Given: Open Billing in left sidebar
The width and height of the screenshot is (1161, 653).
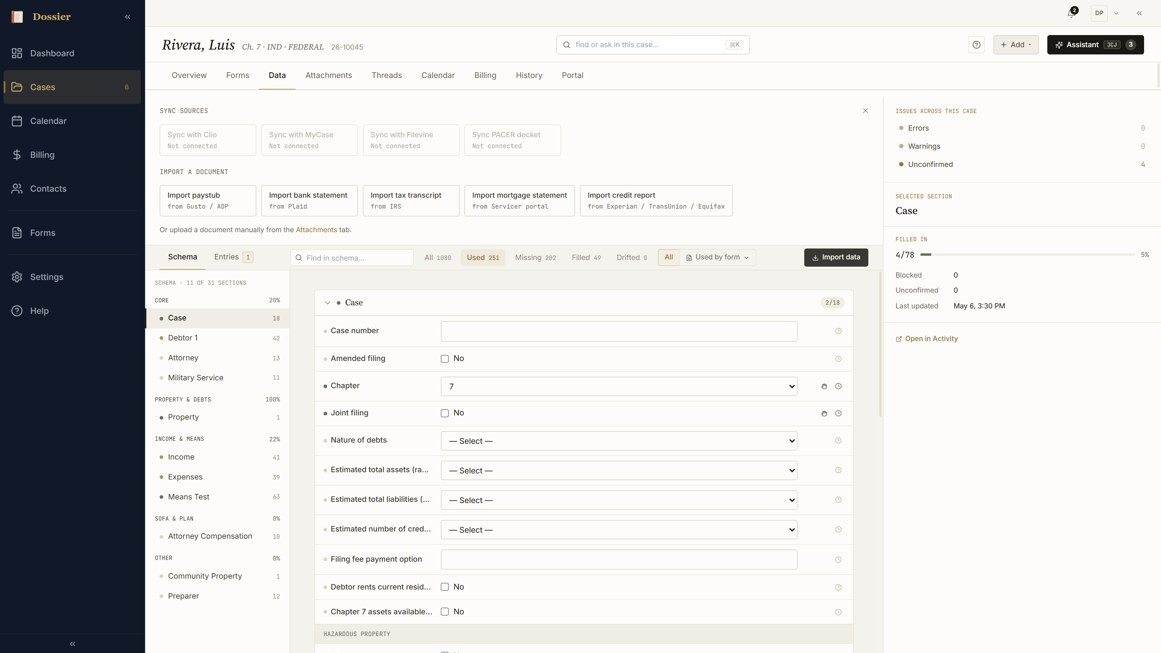Looking at the screenshot, I should coord(72,154).
